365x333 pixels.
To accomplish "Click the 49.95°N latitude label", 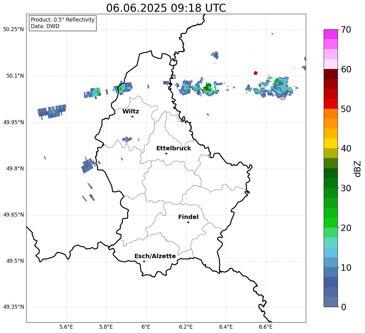I will [14, 122].
